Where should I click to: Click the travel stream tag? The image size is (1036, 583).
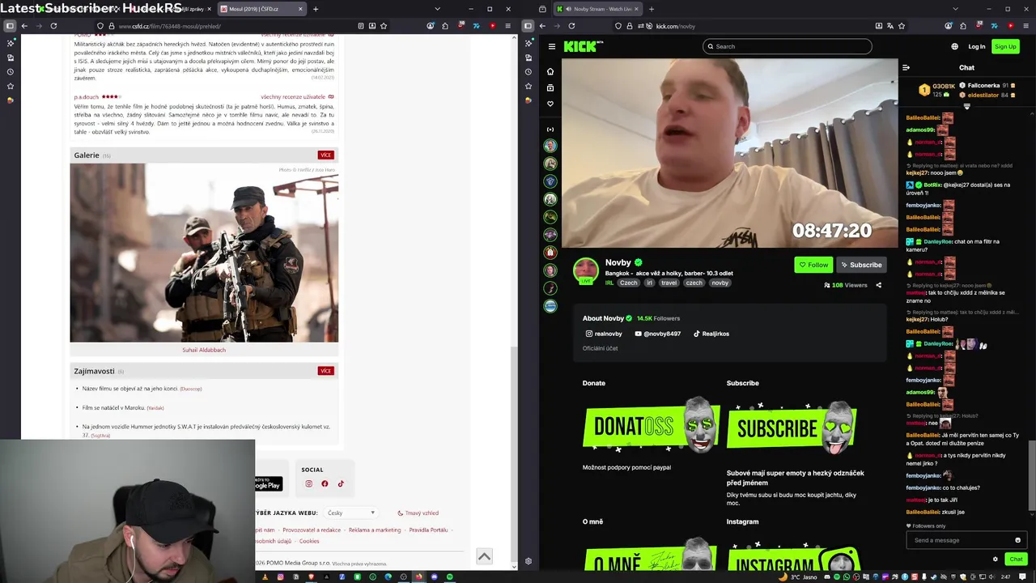tap(669, 283)
